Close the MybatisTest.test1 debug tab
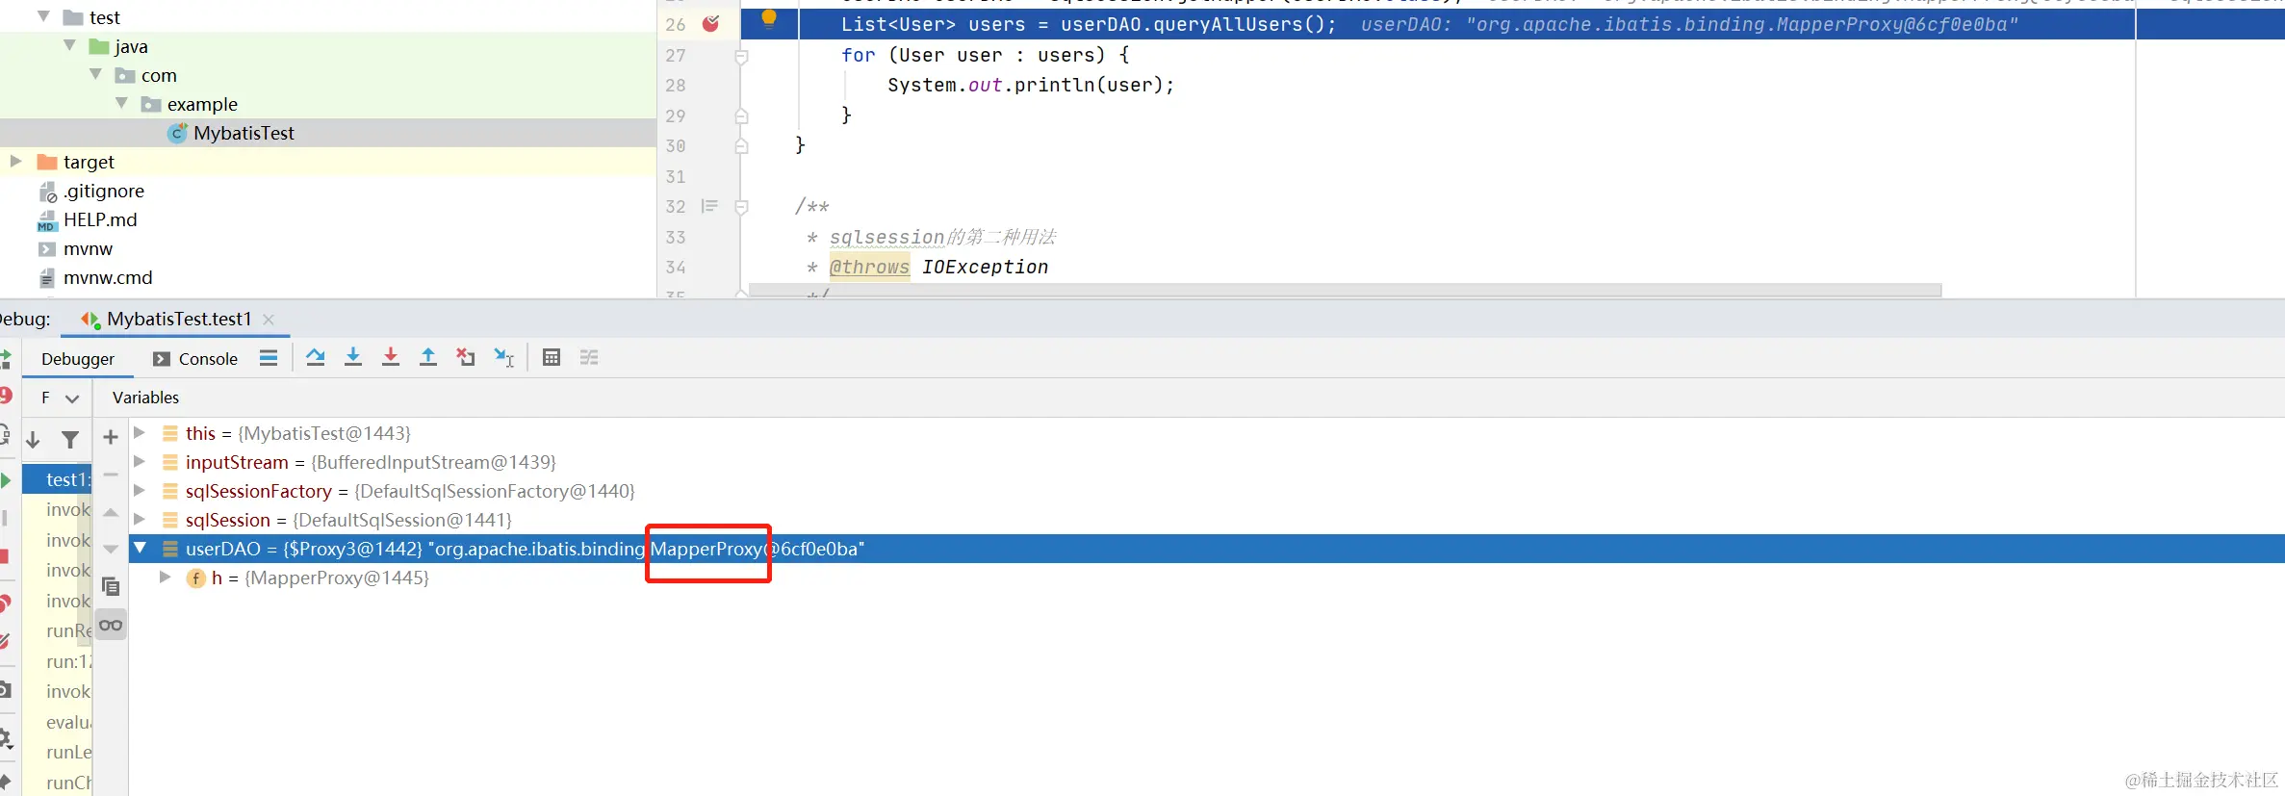The width and height of the screenshot is (2285, 796). [x=269, y=320]
